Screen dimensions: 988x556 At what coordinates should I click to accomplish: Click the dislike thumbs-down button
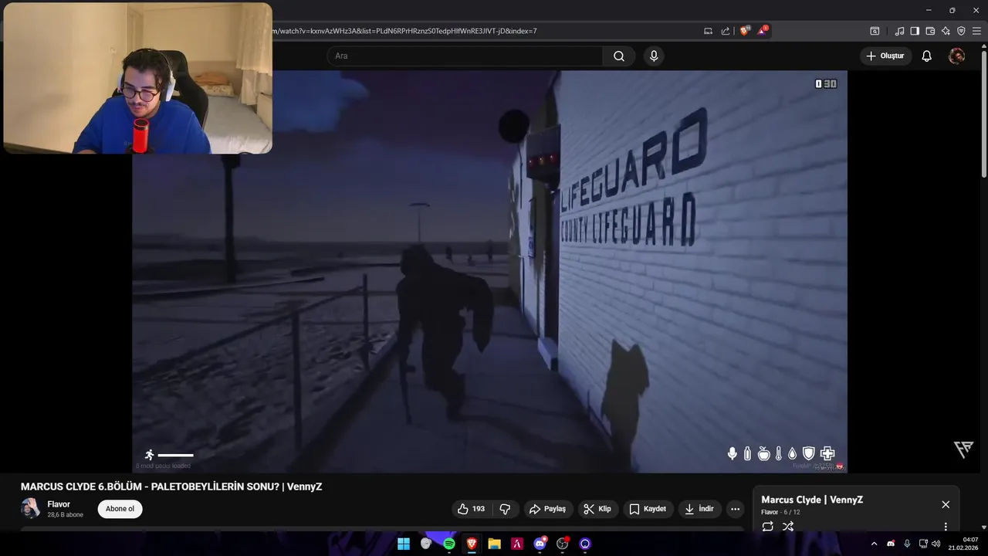[506, 509]
